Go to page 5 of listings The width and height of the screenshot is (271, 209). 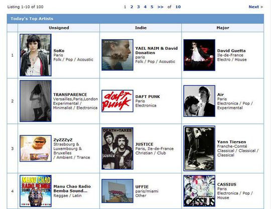152,7
